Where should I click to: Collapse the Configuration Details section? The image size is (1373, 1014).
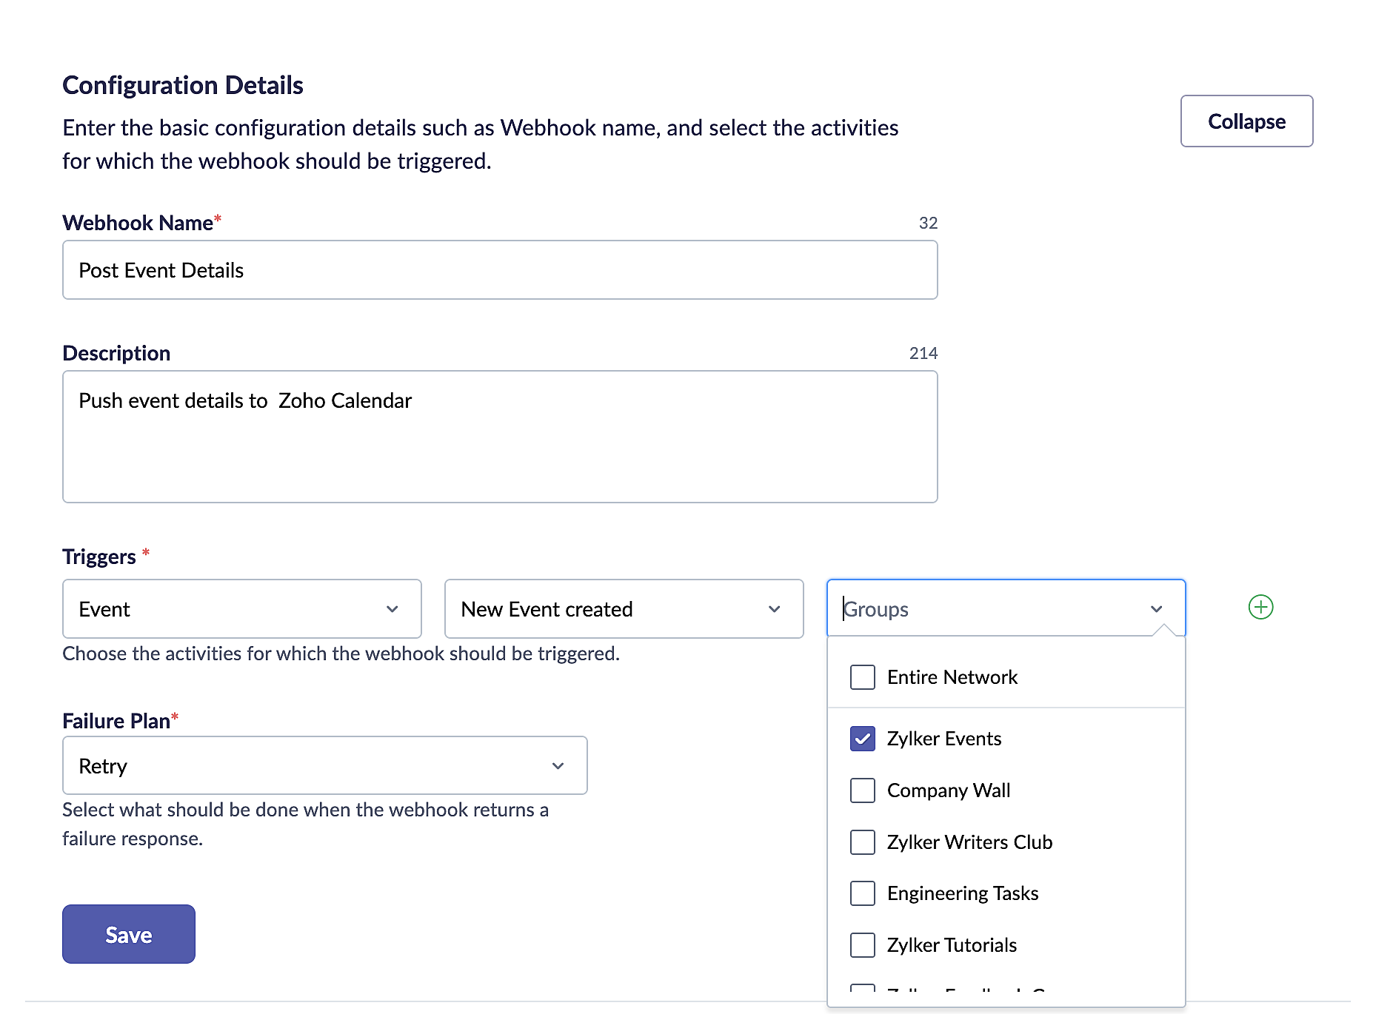pyautogui.click(x=1246, y=121)
